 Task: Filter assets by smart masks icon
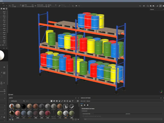pyautogui.click(x=57, y=101)
